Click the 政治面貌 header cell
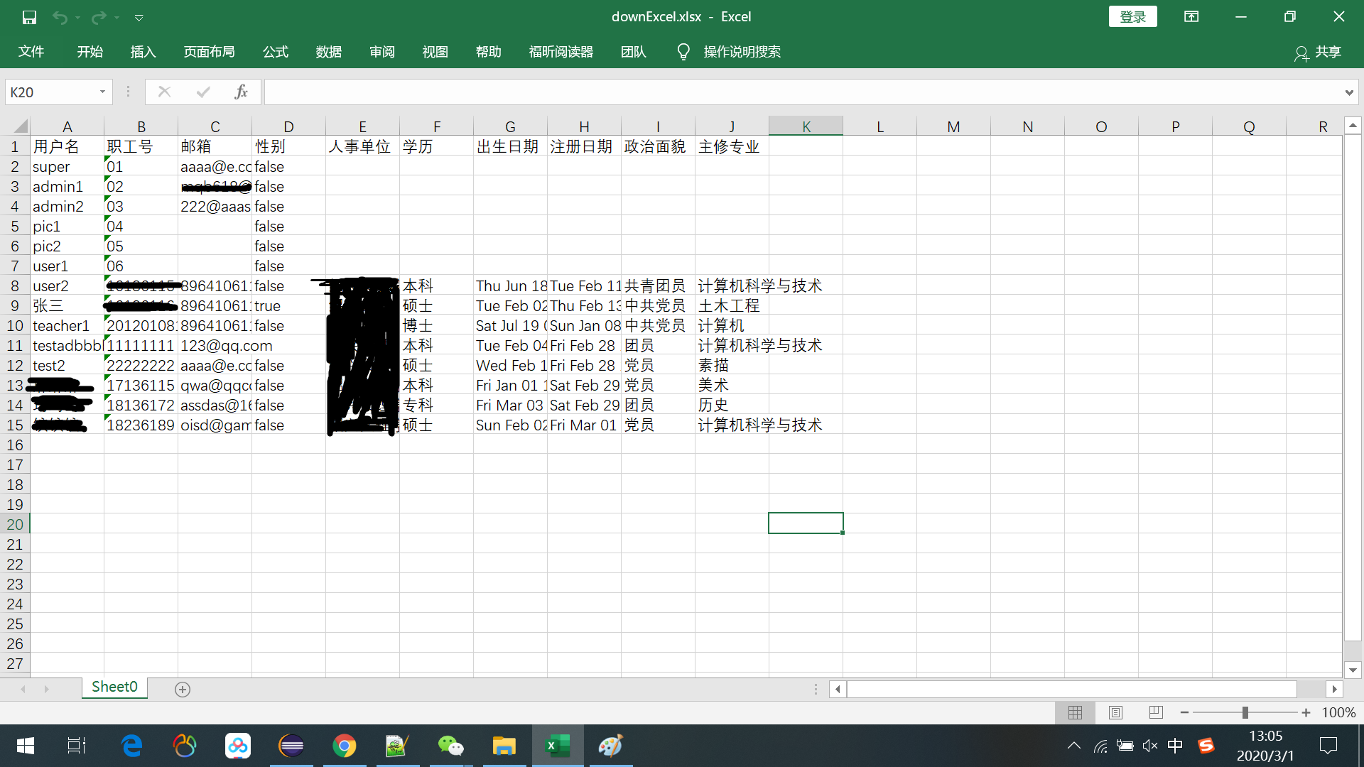This screenshot has height=767, width=1364. coord(658,146)
